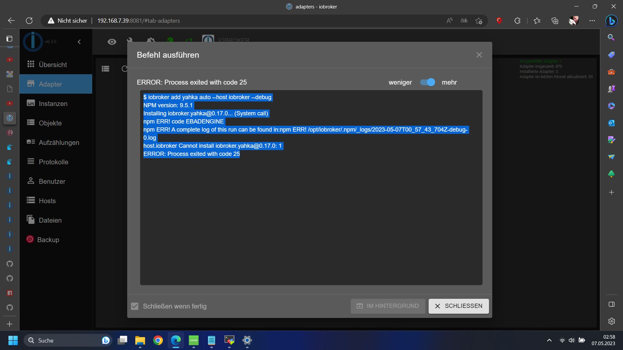This screenshot has height=350, width=623.
Task: Open the Hosts page
Action: tap(56, 201)
